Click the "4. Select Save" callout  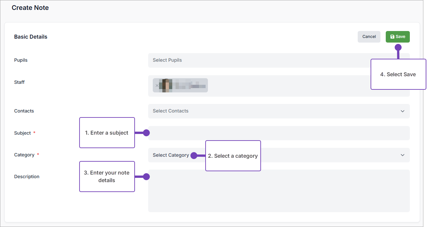coord(398,74)
